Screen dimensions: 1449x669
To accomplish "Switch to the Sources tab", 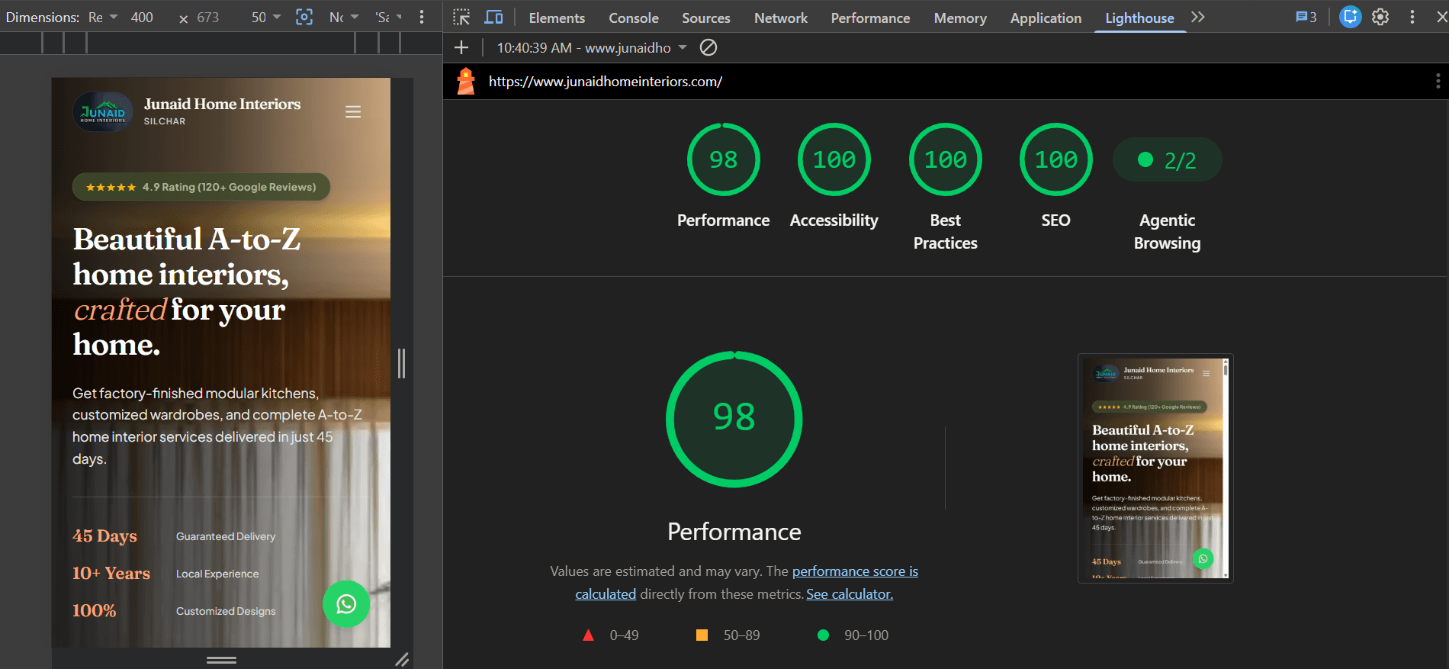I will 706,18.
